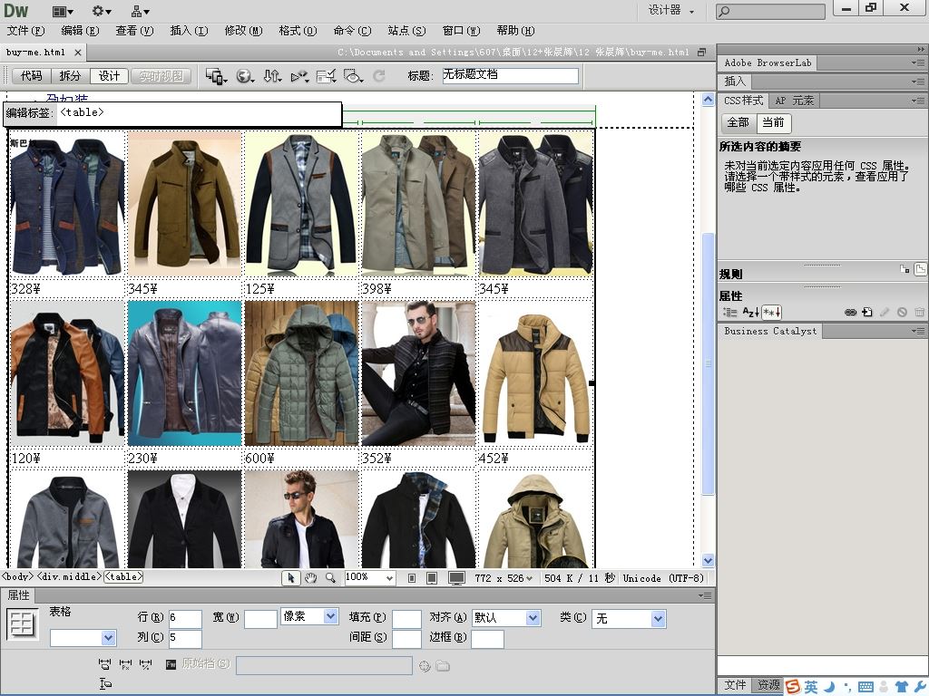Screen dimensions: 929x696
Task: Click the File Management arrows icon
Action: click(271, 77)
